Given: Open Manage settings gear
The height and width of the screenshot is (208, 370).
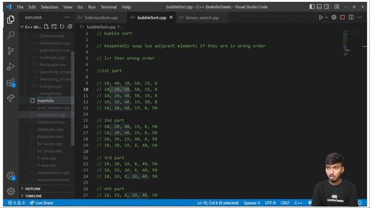Looking at the screenshot, I should click(10, 191).
